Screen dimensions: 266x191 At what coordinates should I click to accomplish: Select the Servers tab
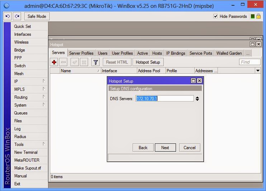coord(58,53)
